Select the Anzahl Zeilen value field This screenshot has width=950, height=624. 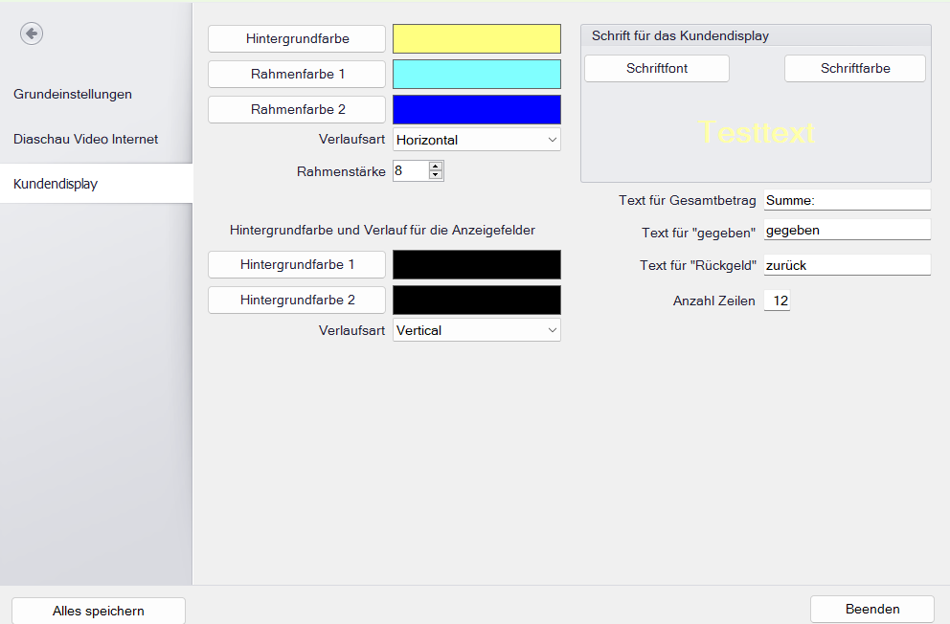click(x=776, y=300)
